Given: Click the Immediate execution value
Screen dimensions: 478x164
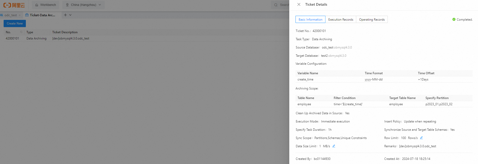Looking at the screenshot, I should coord(335,121).
